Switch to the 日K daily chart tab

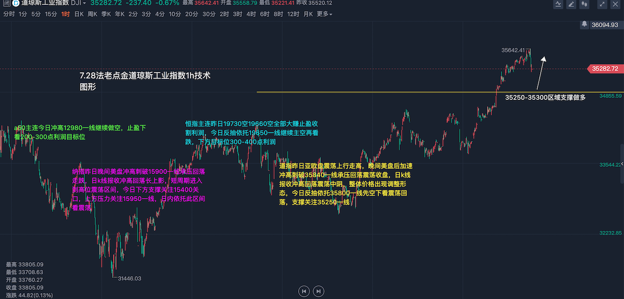[78, 14]
